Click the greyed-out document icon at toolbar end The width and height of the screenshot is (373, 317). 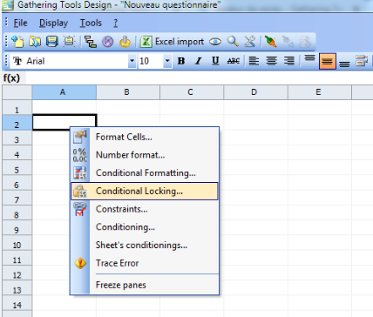(x=305, y=42)
